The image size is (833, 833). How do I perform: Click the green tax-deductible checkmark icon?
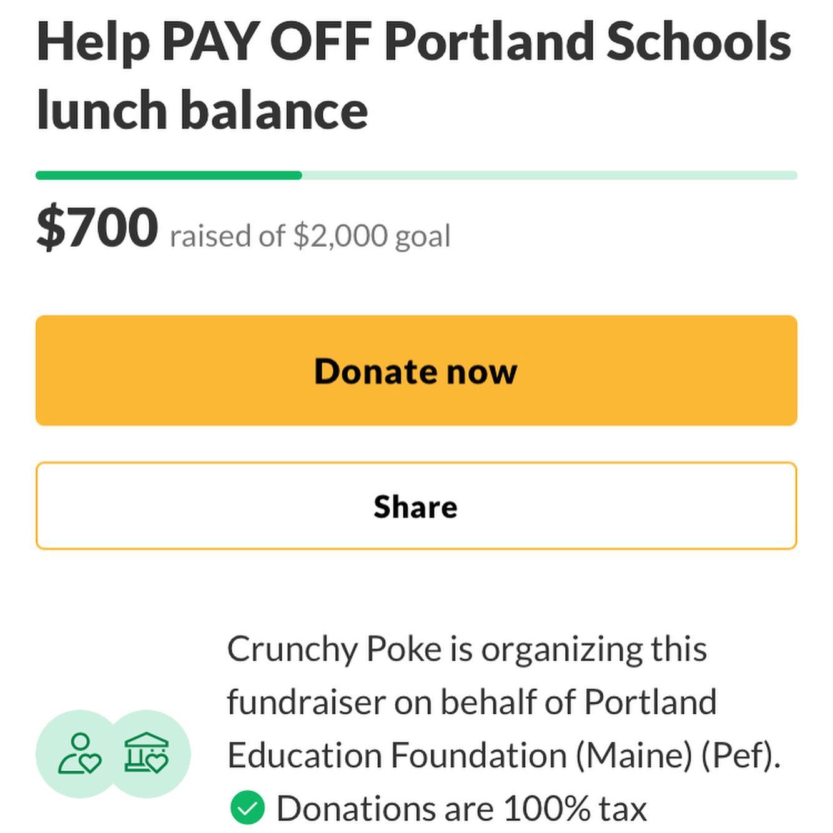click(x=247, y=807)
